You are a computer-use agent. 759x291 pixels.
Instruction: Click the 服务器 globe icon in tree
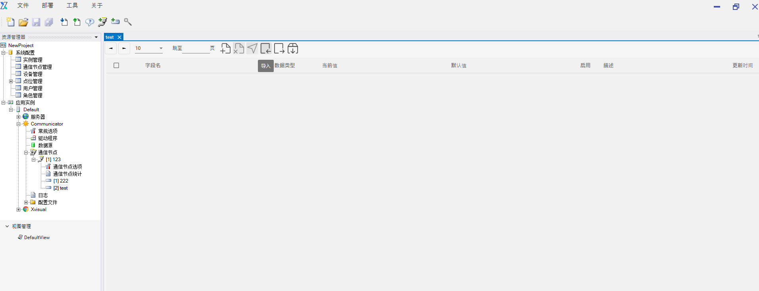click(x=26, y=116)
